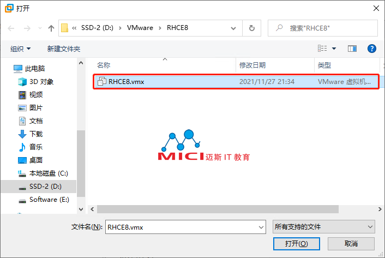Viewport: 385px width, 258px height.
Task: Select VMware in the breadcrumb path
Action: point(140,28)
